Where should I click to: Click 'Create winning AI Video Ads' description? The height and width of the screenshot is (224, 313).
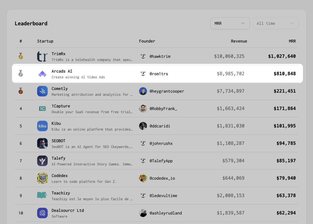78,77
